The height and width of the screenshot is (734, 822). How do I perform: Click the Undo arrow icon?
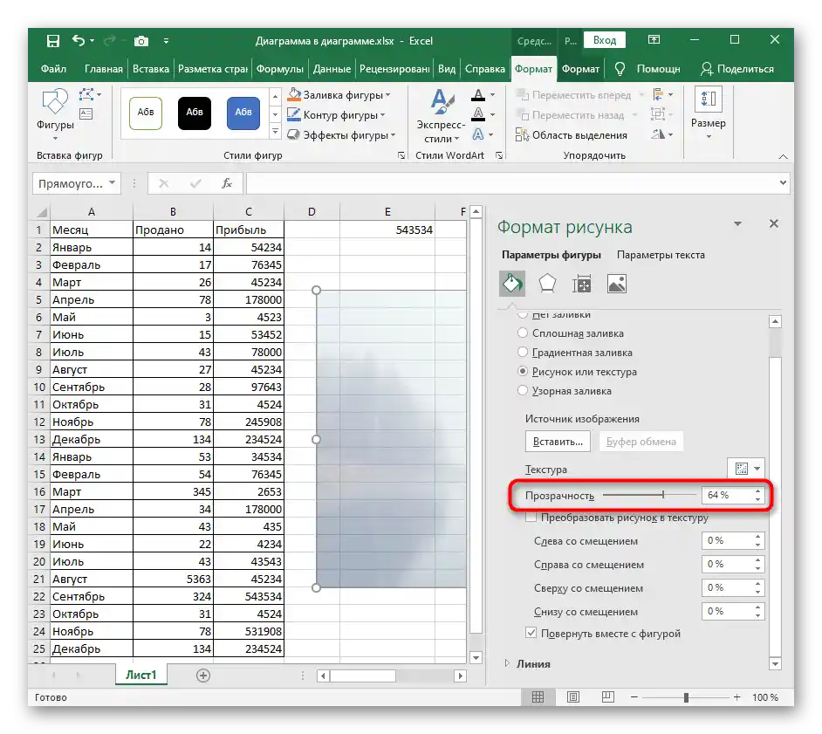click(79, 41)
